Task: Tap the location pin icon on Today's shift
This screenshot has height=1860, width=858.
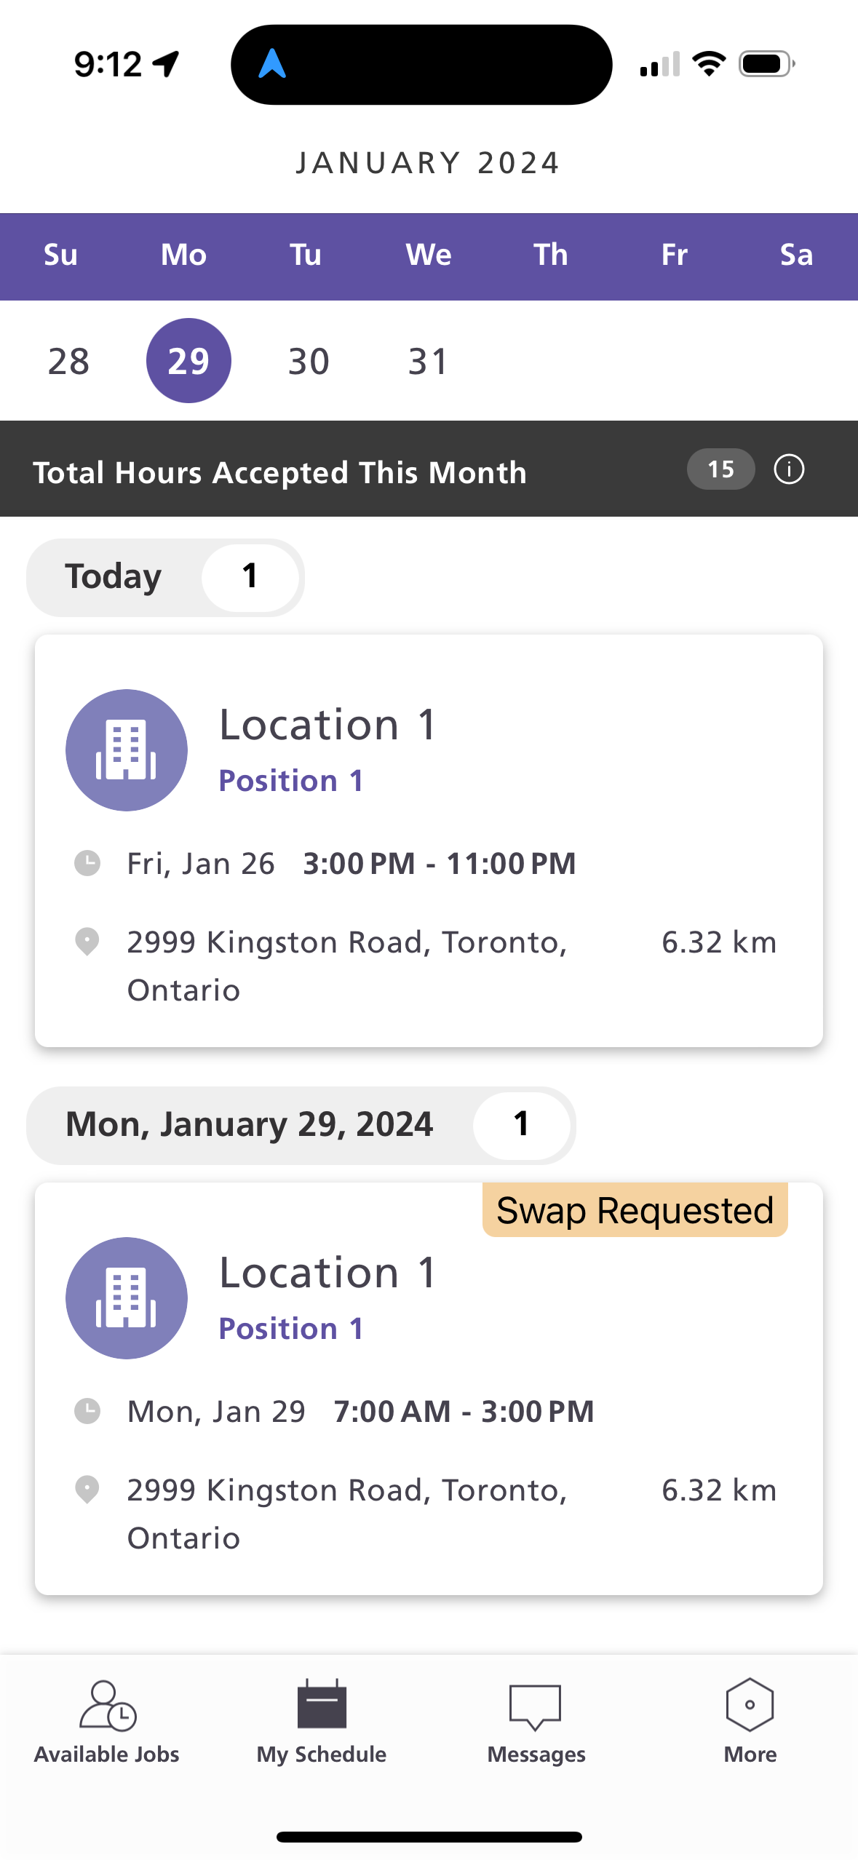Action: (x=87, y=942)
